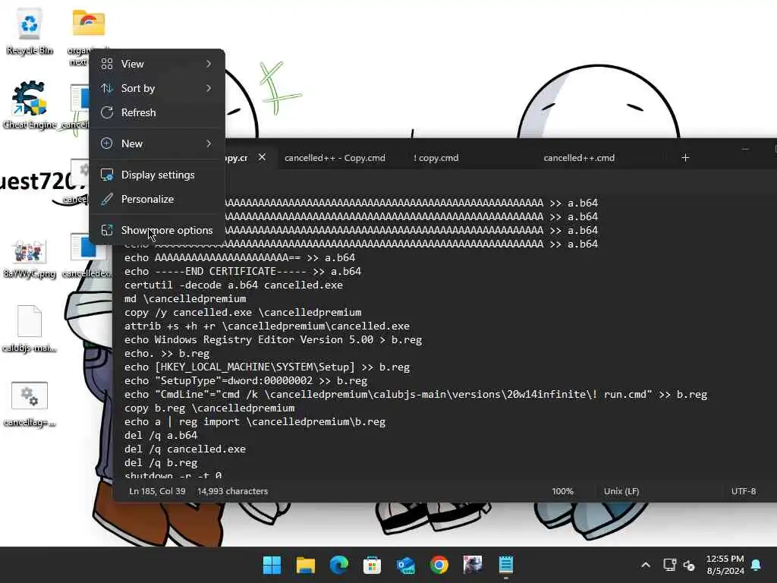Click the circular Refresh icon
The image size is (777, 583).
(107, 112)
